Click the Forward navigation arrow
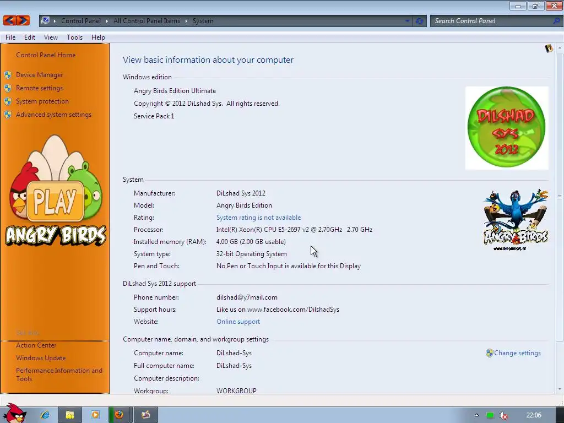564x423 pixels. point(23,20)
